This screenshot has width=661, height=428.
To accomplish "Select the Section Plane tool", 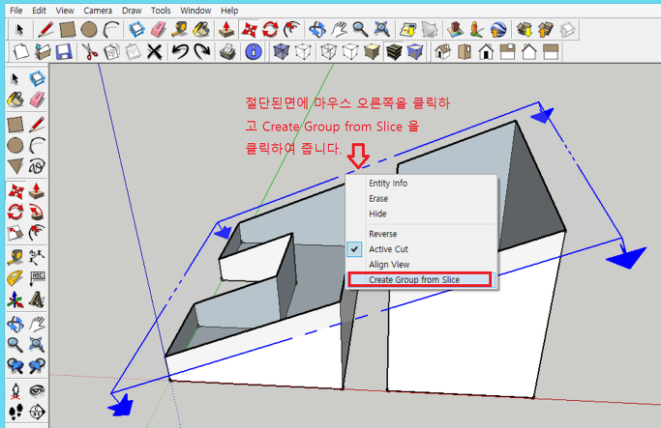I will 37,412.
